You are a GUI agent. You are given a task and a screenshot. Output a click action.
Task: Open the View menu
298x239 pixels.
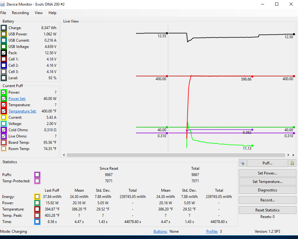click(x=39, y=13)
